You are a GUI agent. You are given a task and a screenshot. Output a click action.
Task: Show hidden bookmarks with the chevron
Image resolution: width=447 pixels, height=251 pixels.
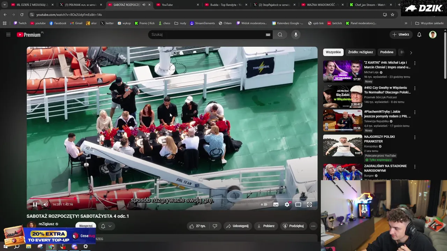406,23
